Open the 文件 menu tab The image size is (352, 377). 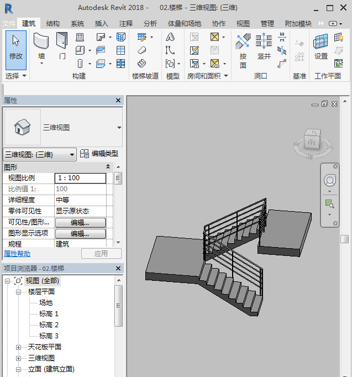pyautogui.click(x=9, y=24)
